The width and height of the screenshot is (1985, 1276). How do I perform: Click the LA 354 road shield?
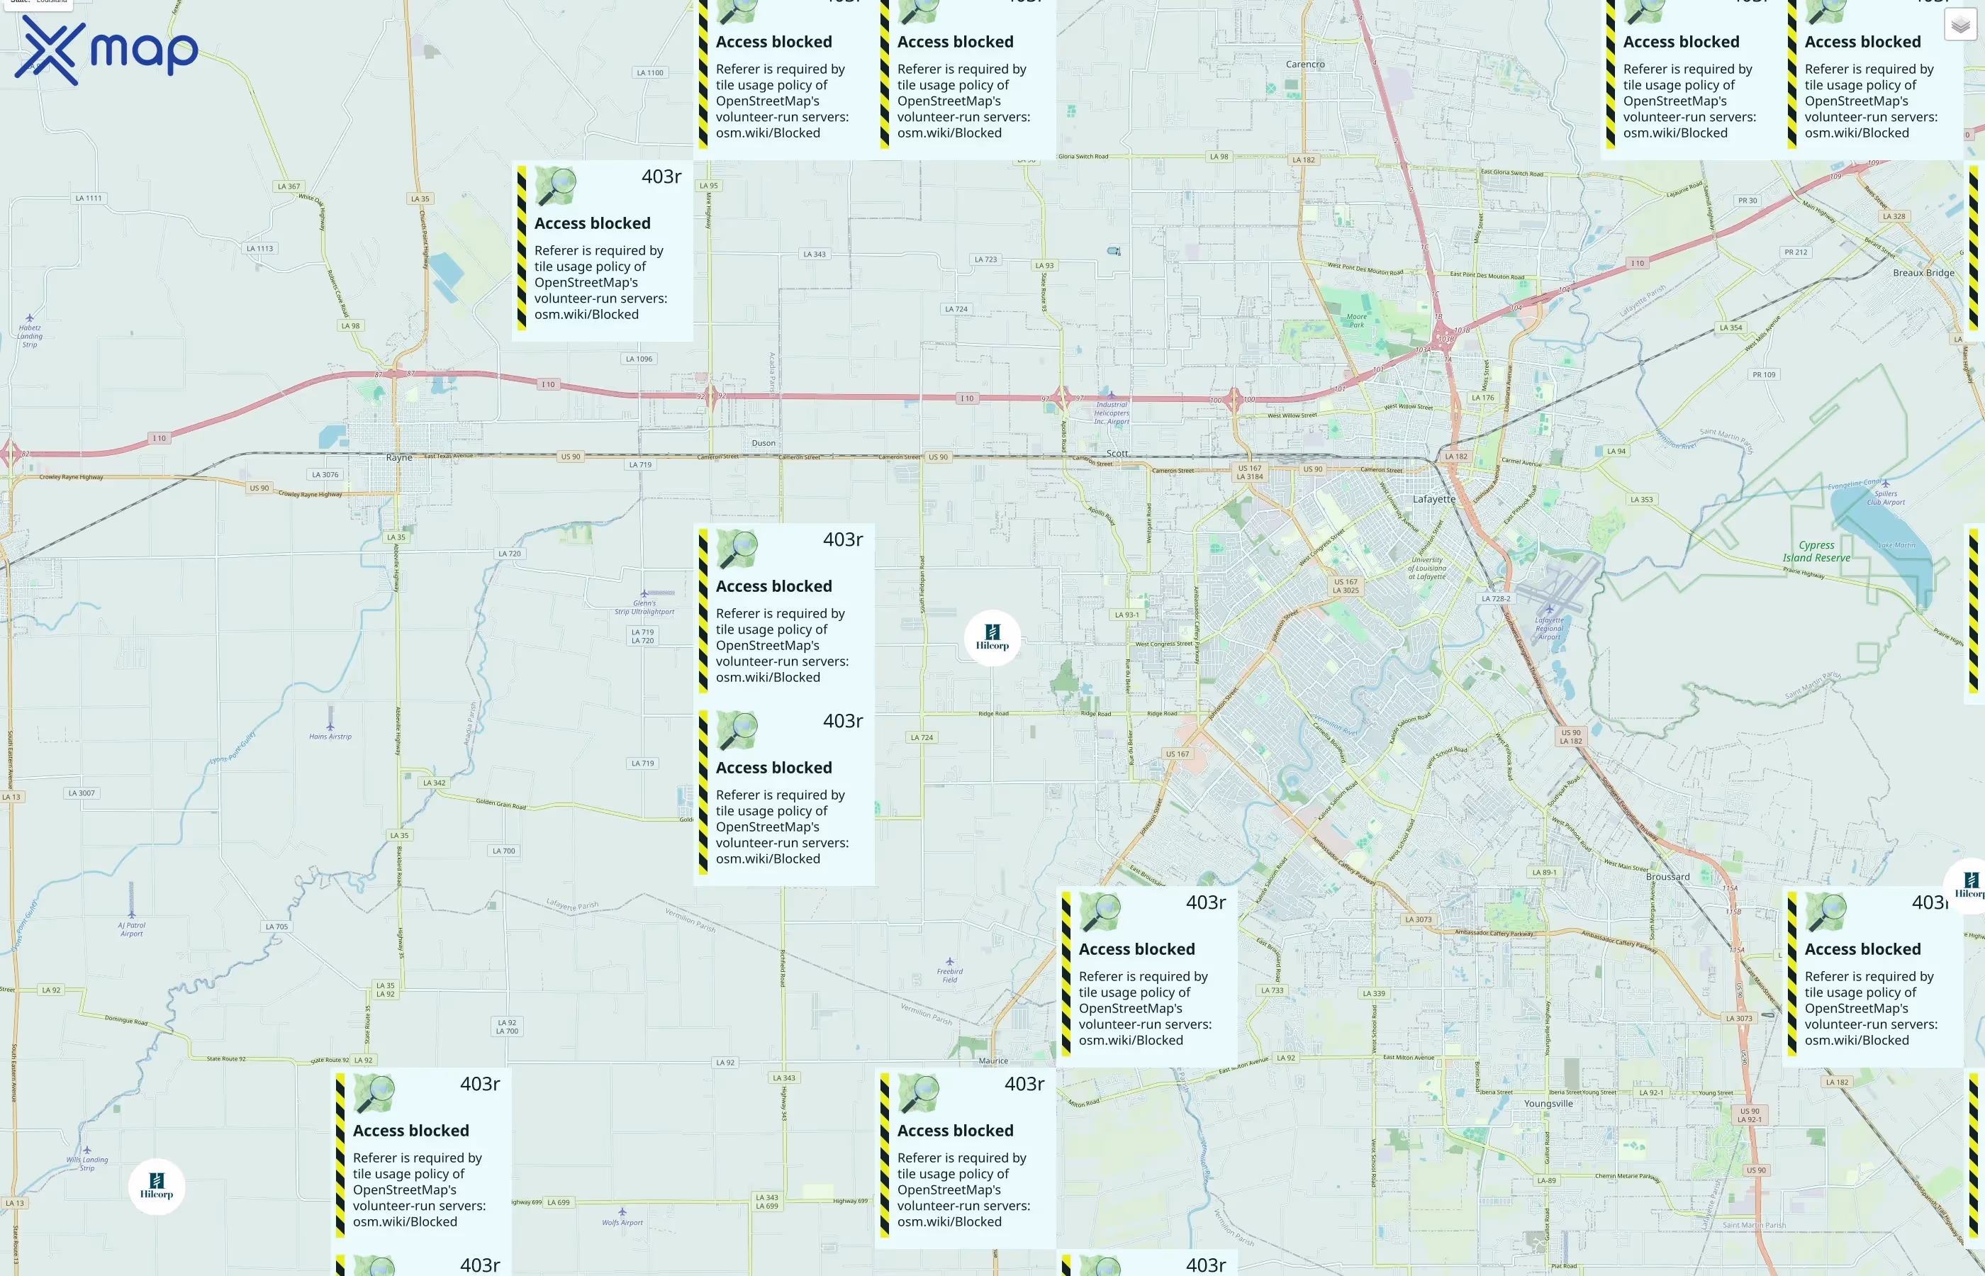[1730, 328]
